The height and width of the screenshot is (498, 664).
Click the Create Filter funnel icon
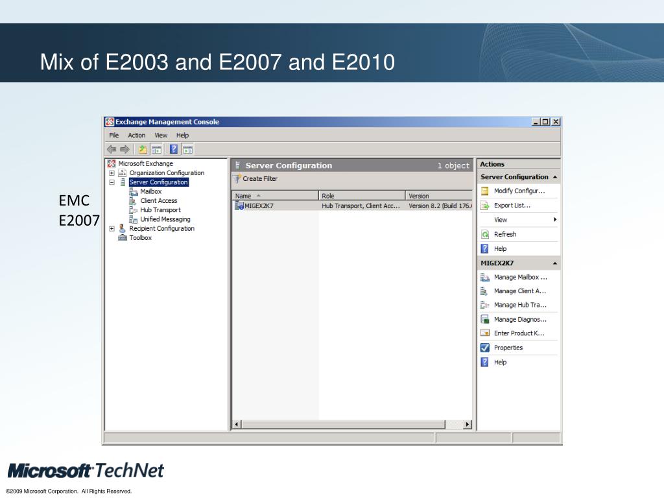click(237, 179)
